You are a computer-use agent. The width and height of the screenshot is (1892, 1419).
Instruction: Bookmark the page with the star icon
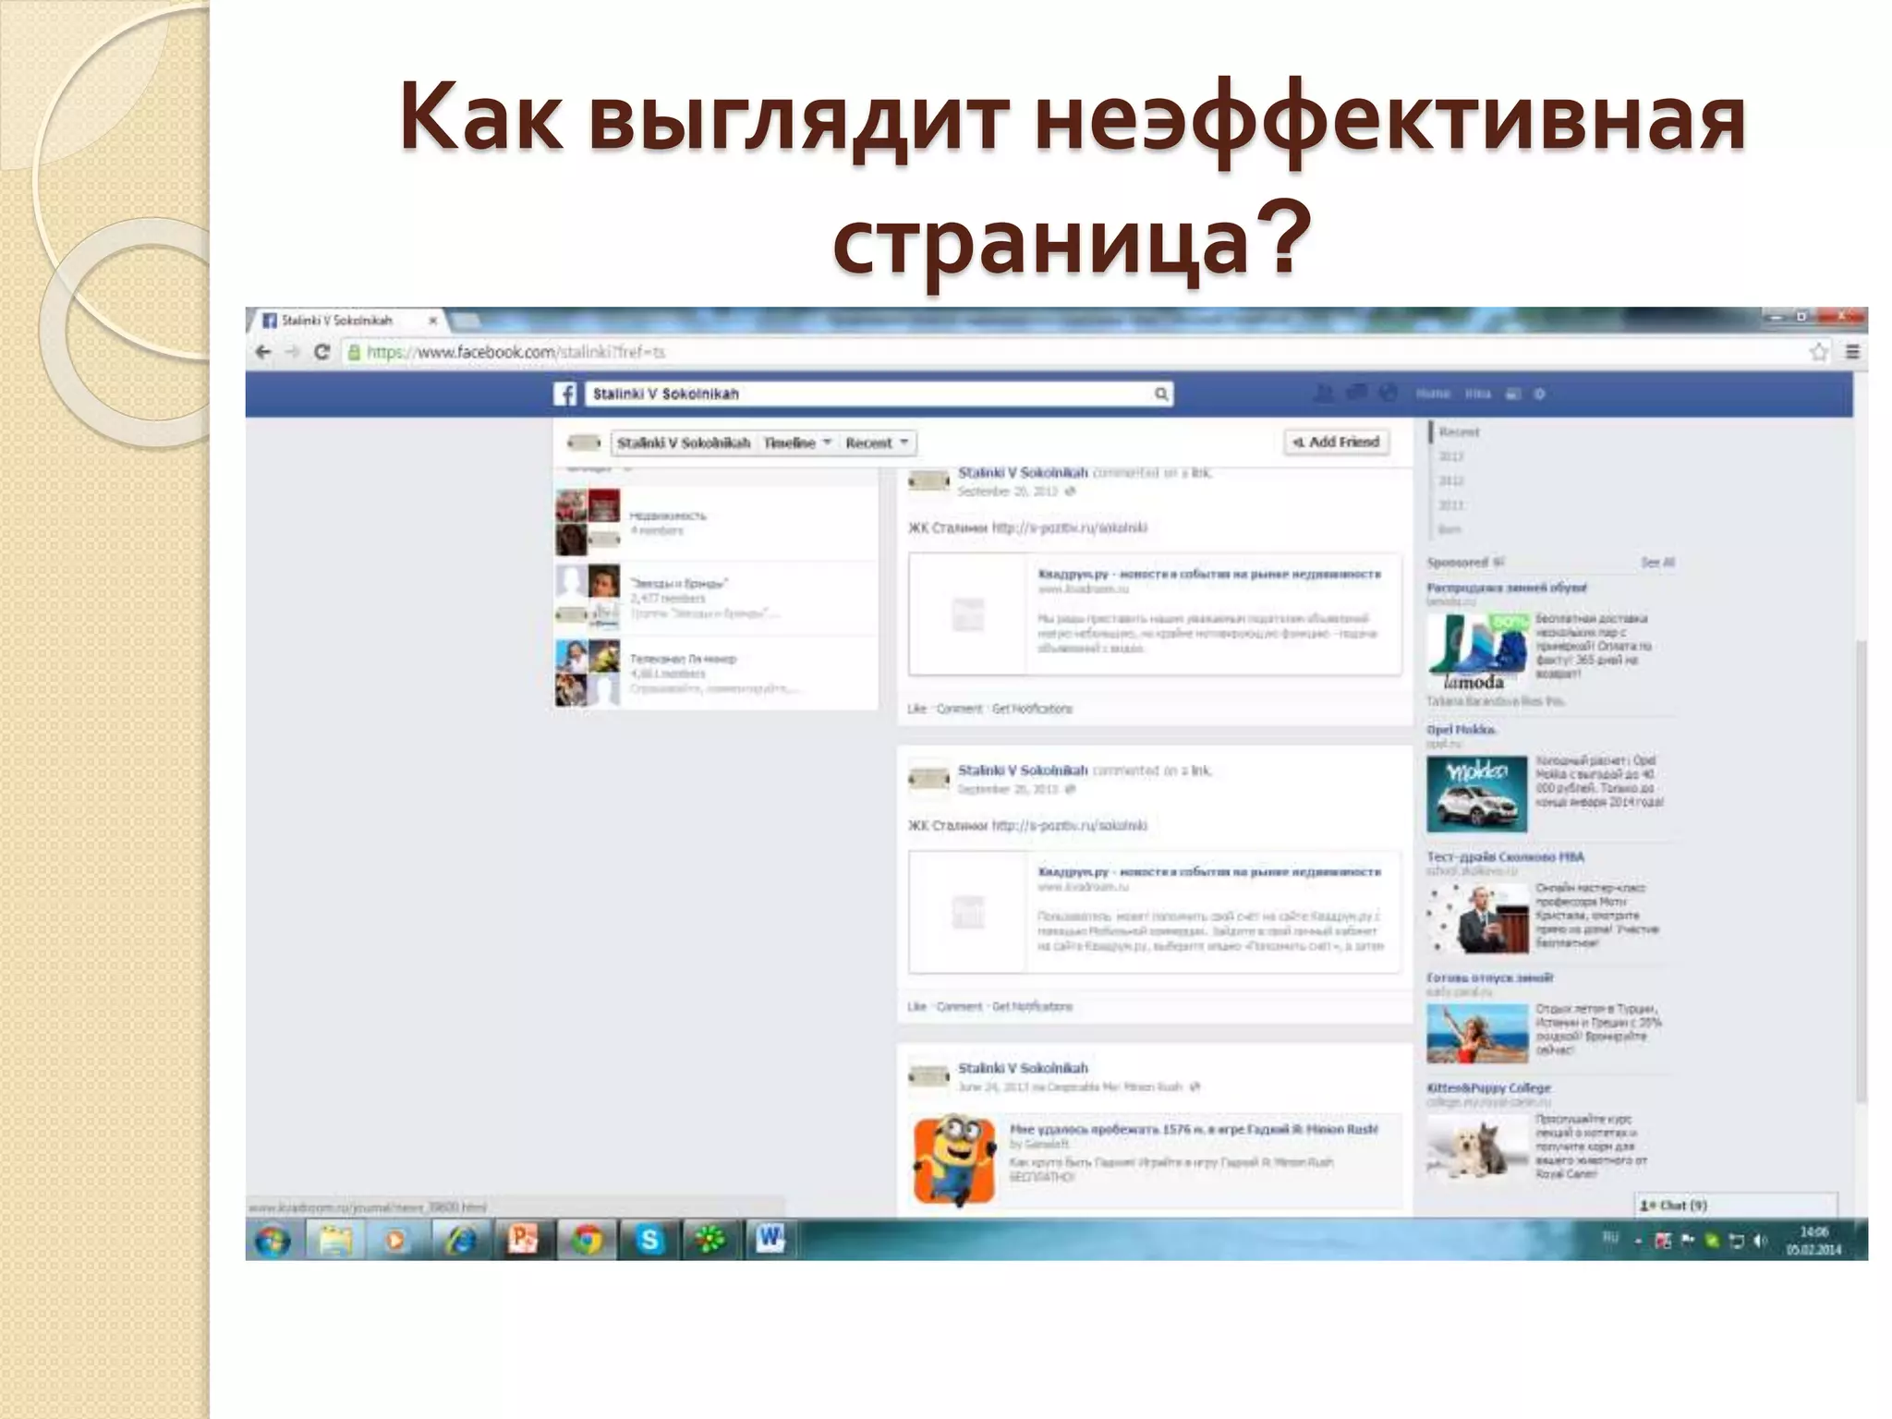[x=1819, y=352]
